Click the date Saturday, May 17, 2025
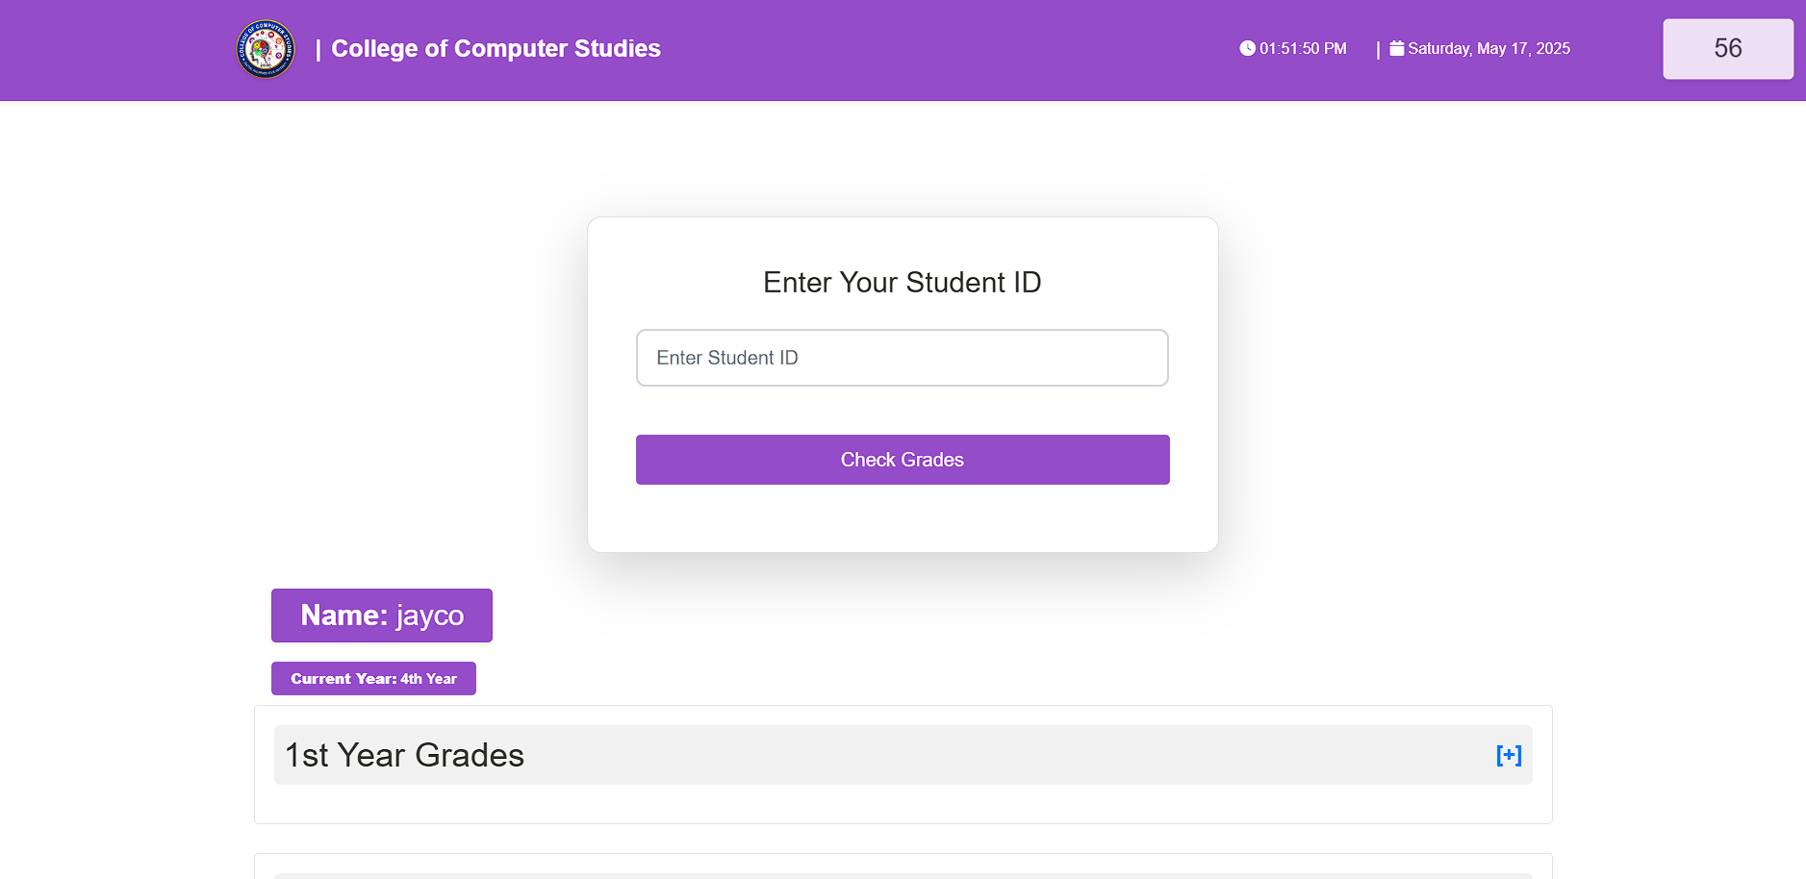Screen dimensions: 1806x879 (1488, 48)
